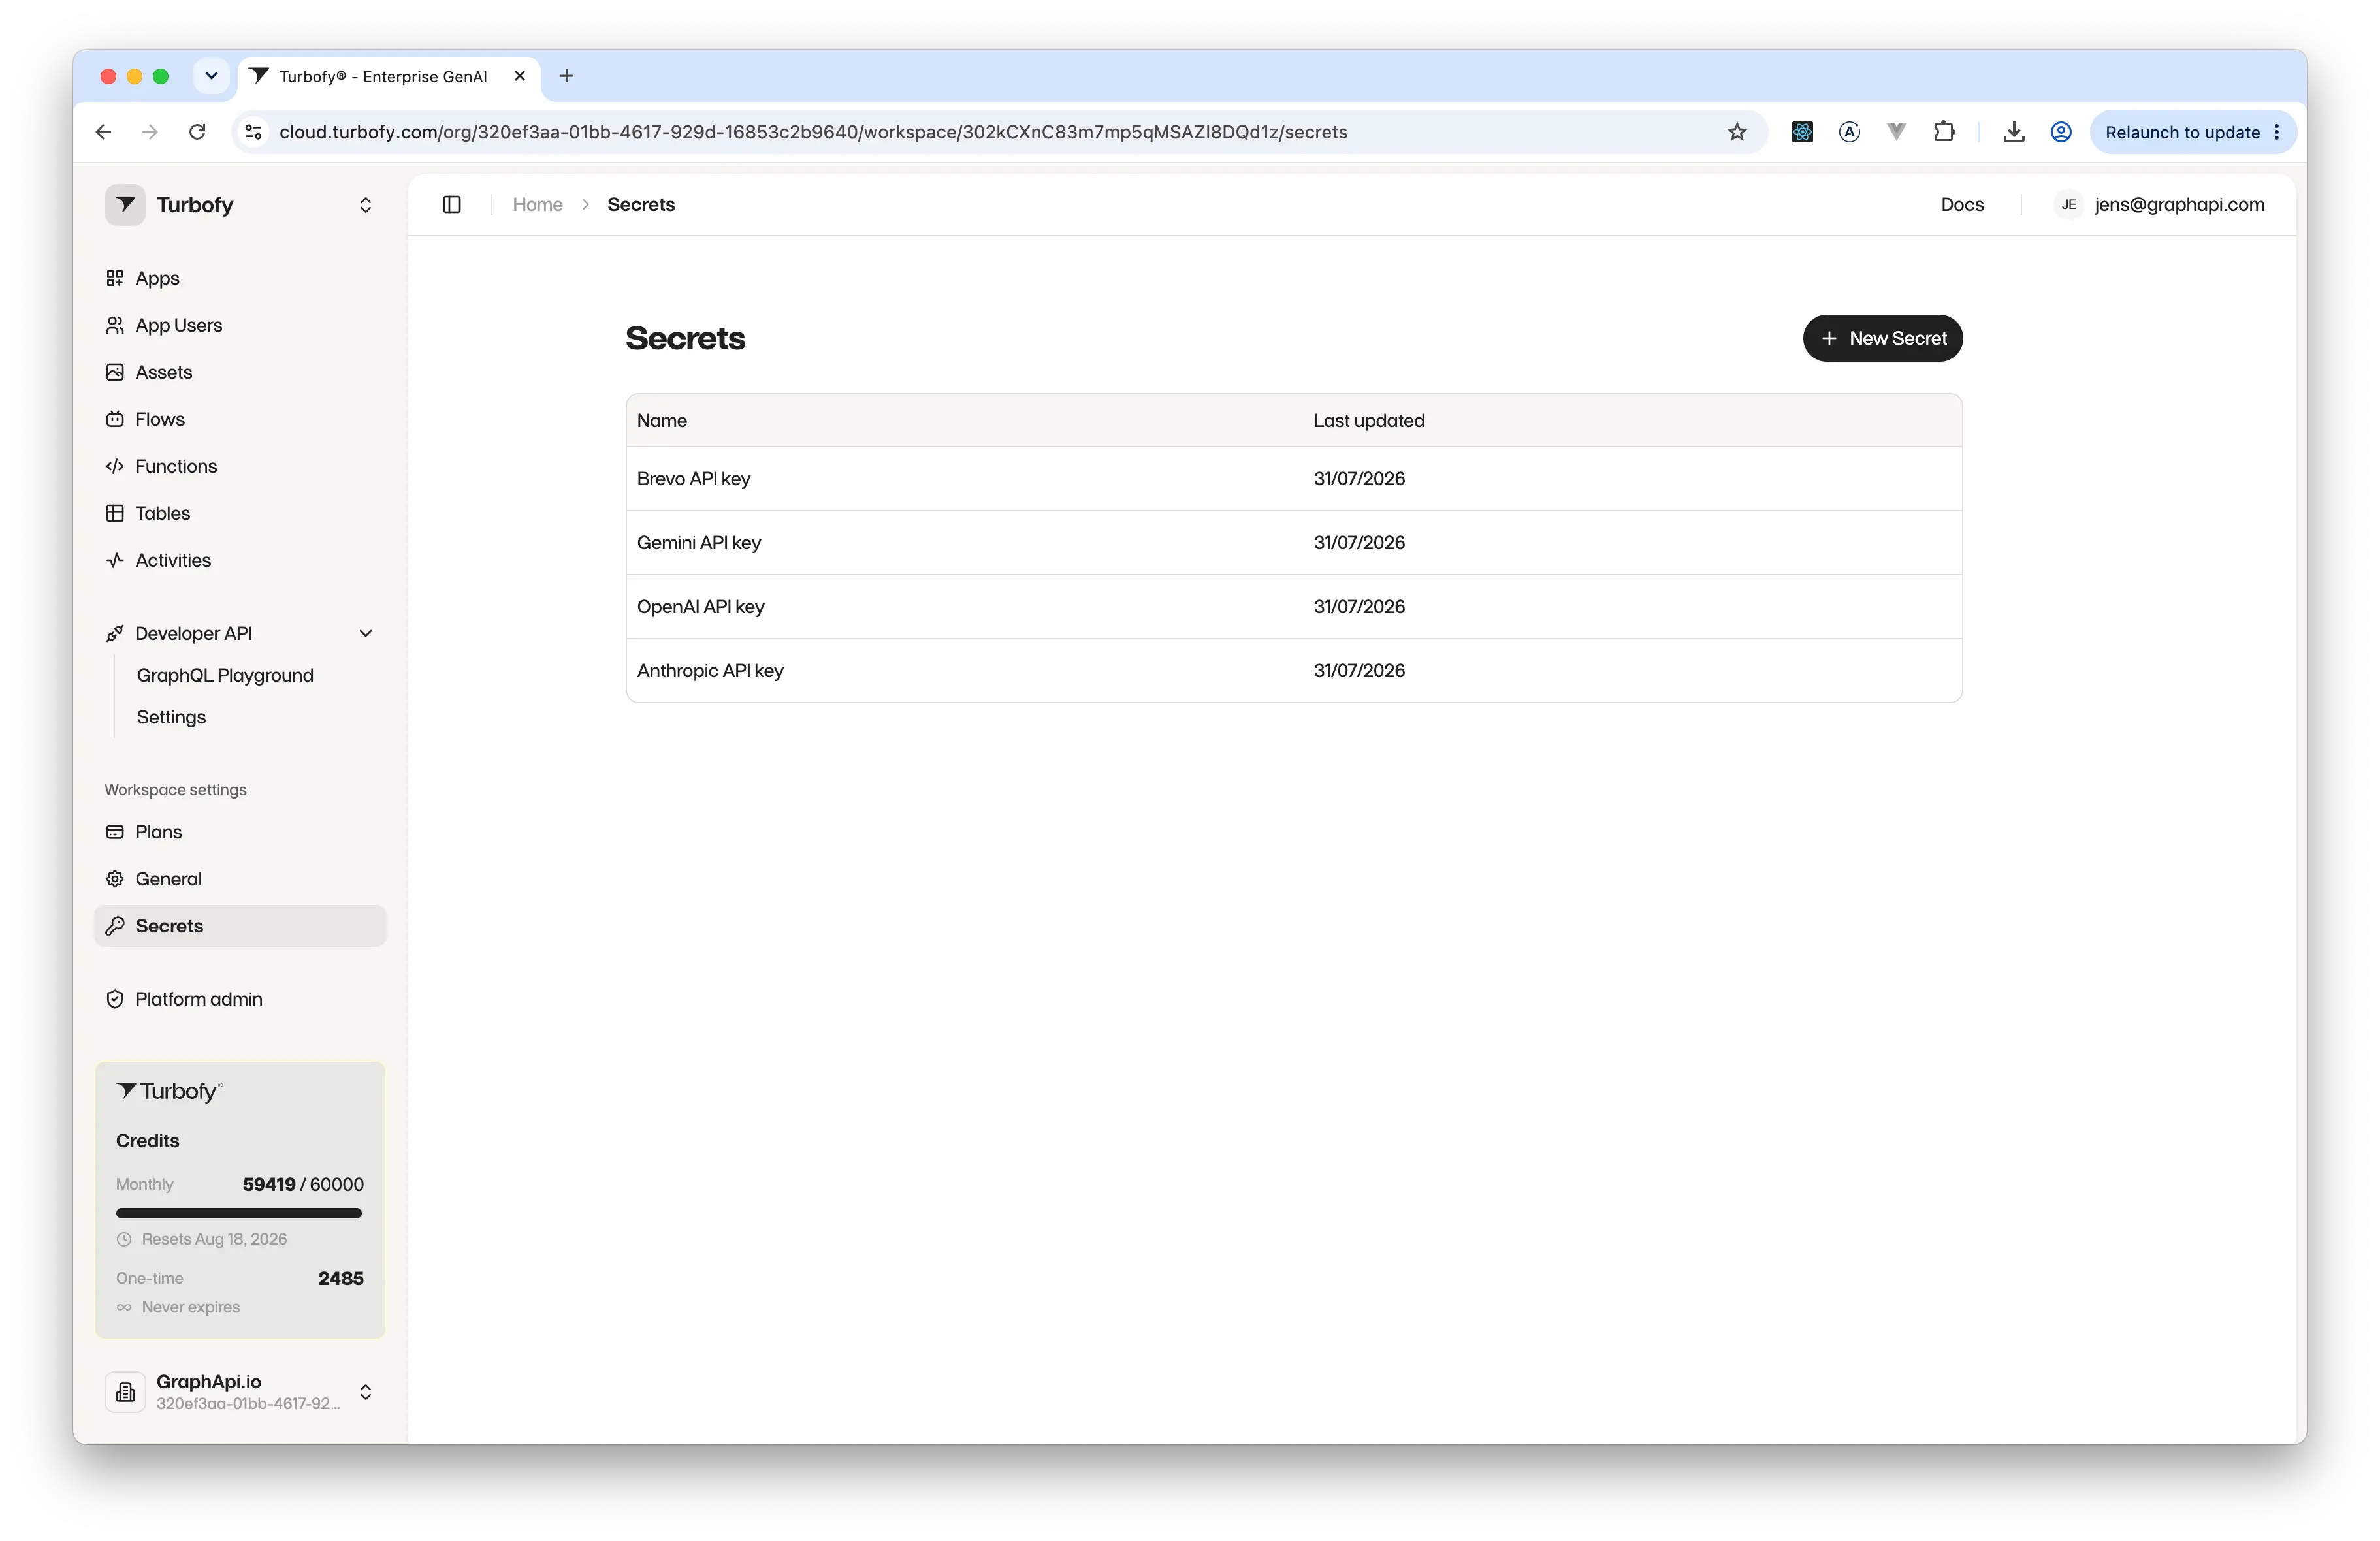
Task: Click the Developer API plug icon
Action: [x=115, y=633]
